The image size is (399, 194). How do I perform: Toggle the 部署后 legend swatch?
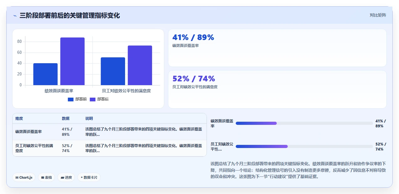[x=92, y=99]
